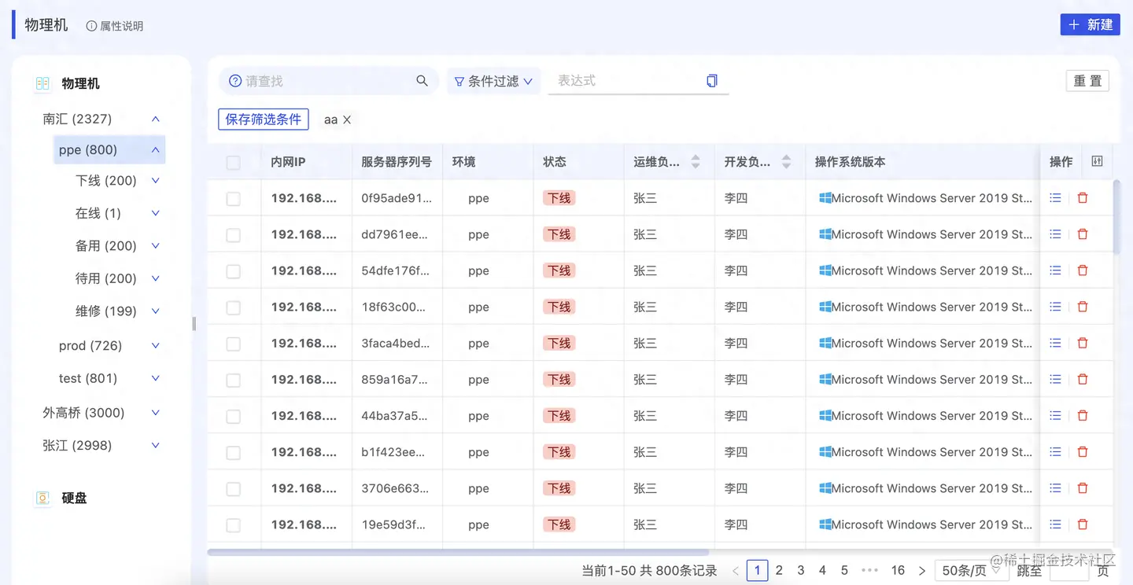Expand the prod (726) tree node

coord(156,346)
